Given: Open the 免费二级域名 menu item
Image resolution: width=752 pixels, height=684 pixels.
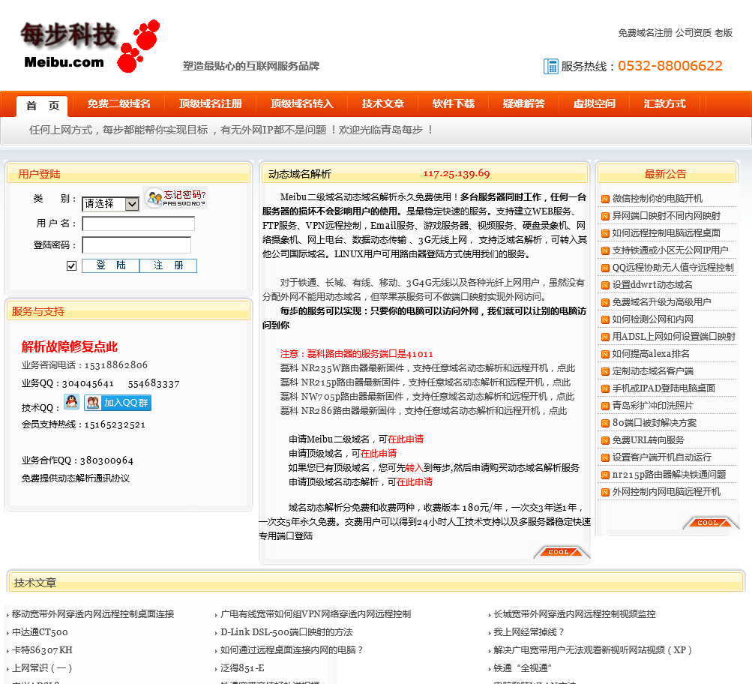Looking at the screenshot, I should coord(118,103).
